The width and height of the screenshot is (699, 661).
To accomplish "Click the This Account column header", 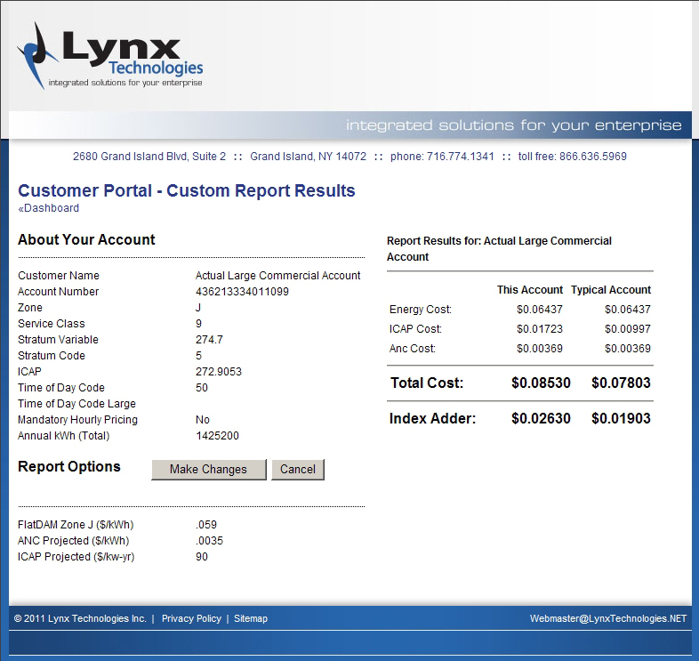I will tap(530, 290).
